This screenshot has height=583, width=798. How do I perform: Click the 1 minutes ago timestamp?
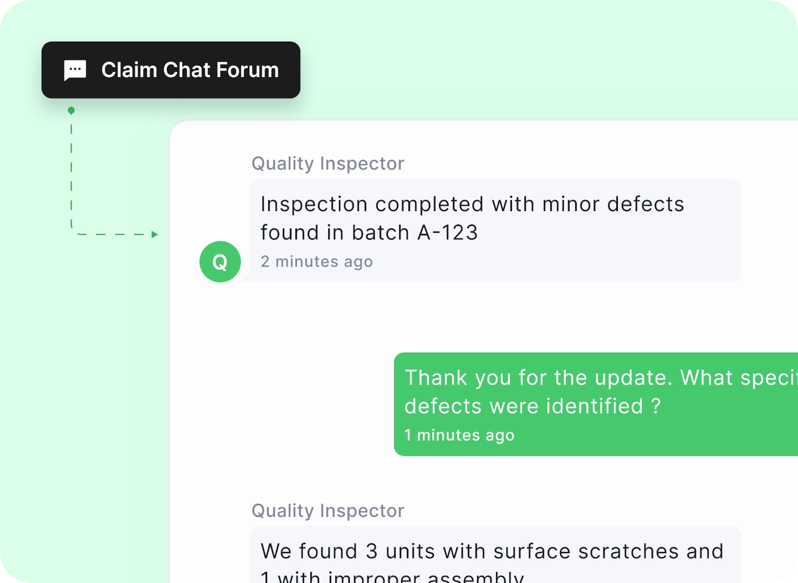pyautogui.click(x=459, y=436)
